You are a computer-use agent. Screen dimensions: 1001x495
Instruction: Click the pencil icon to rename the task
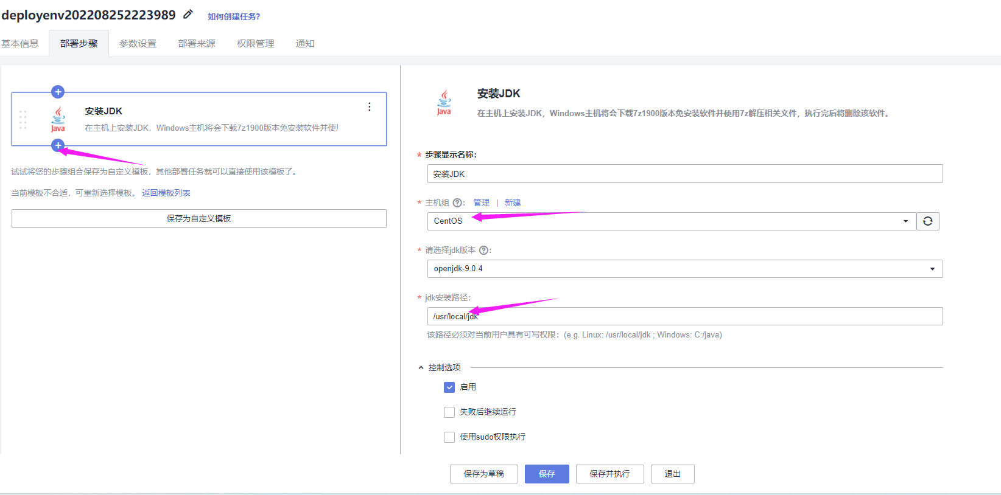coord(189,15)
